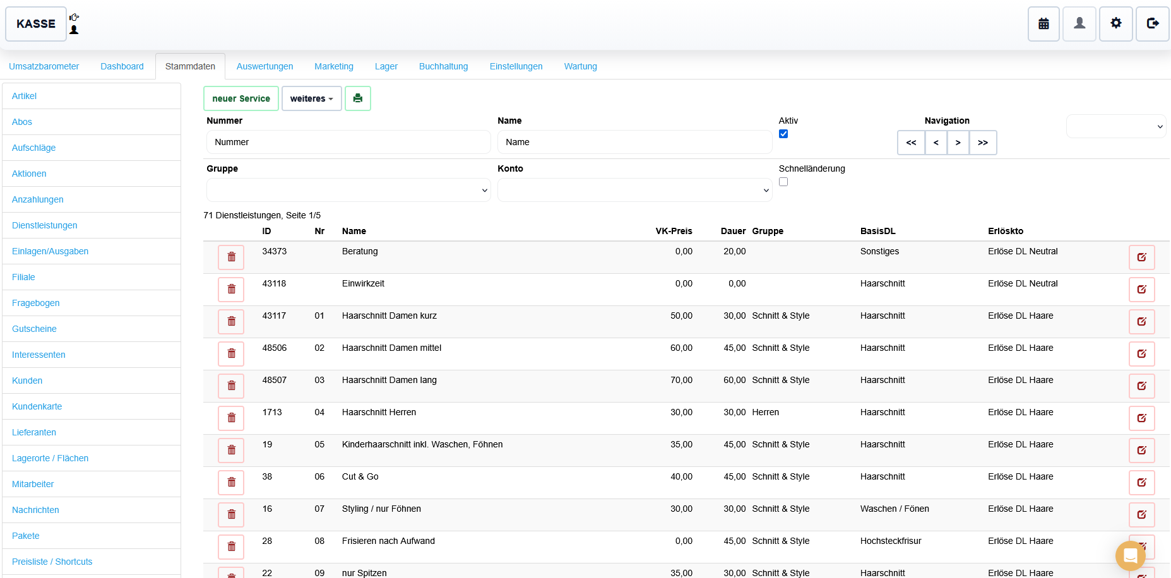This screenshot has height=578, width=1171.
Task: Open the Konto dropdown
Action: [634, 190]
